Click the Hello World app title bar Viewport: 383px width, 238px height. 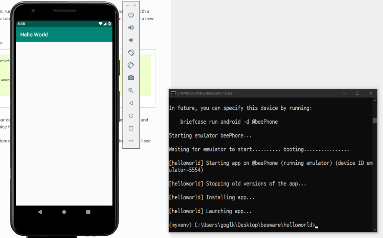pyautogui.click(x=64, y=35)
